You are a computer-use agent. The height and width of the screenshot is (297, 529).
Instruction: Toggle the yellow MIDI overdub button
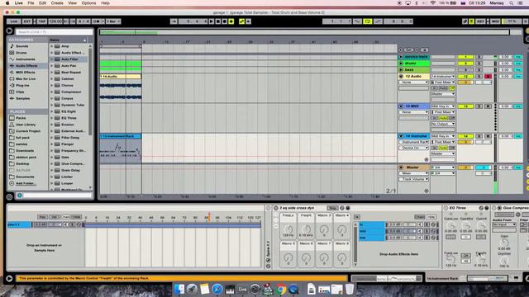231,21
